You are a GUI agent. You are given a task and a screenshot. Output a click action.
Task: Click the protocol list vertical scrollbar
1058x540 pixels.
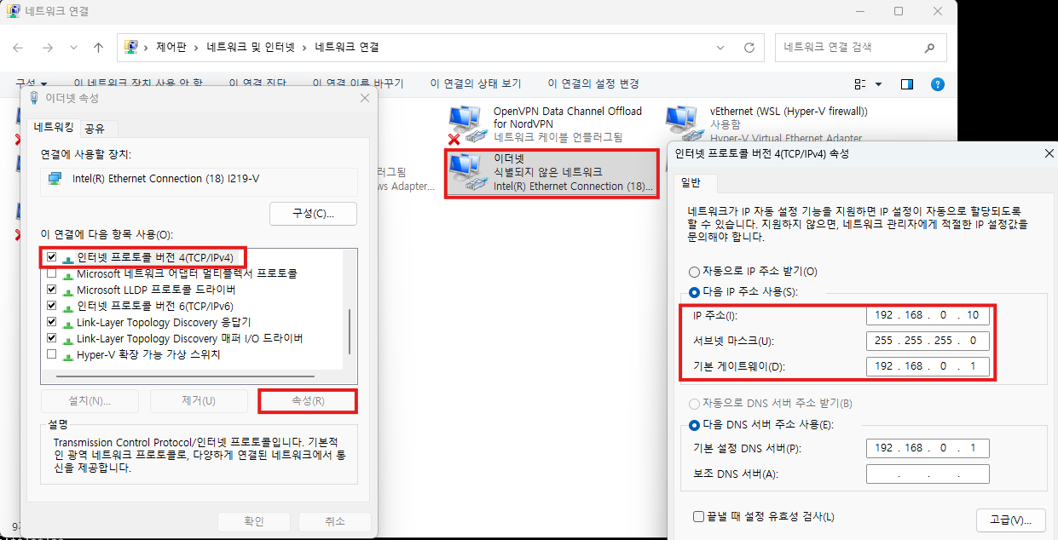point(350,331)
